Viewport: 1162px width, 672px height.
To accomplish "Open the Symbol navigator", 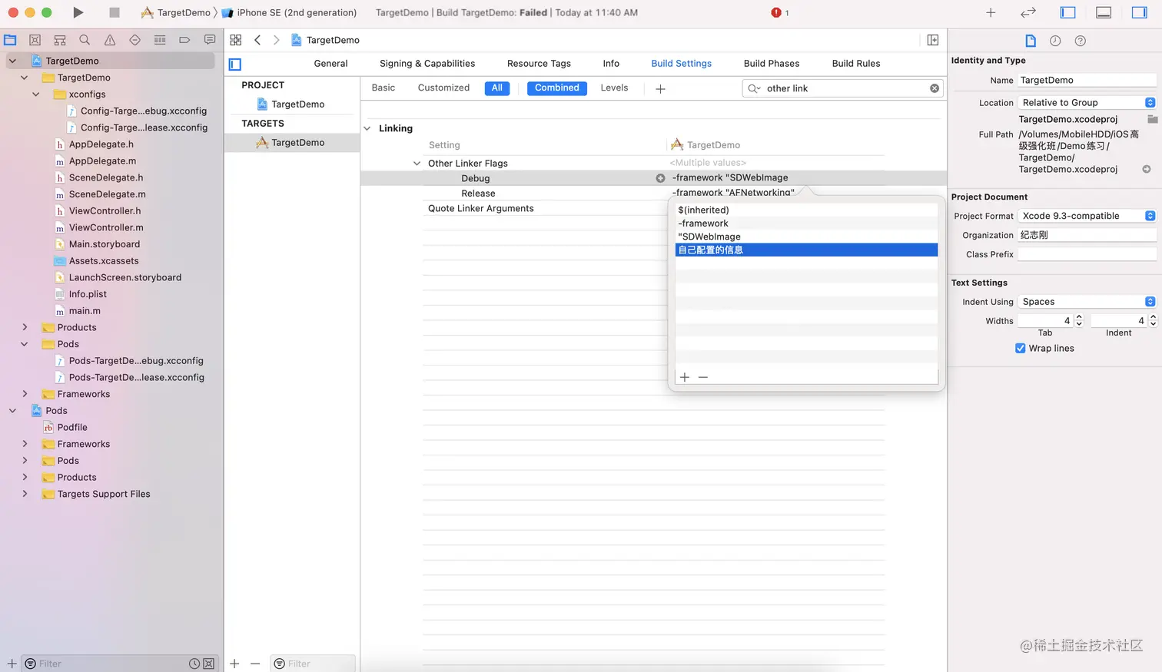I will point(60,40).
